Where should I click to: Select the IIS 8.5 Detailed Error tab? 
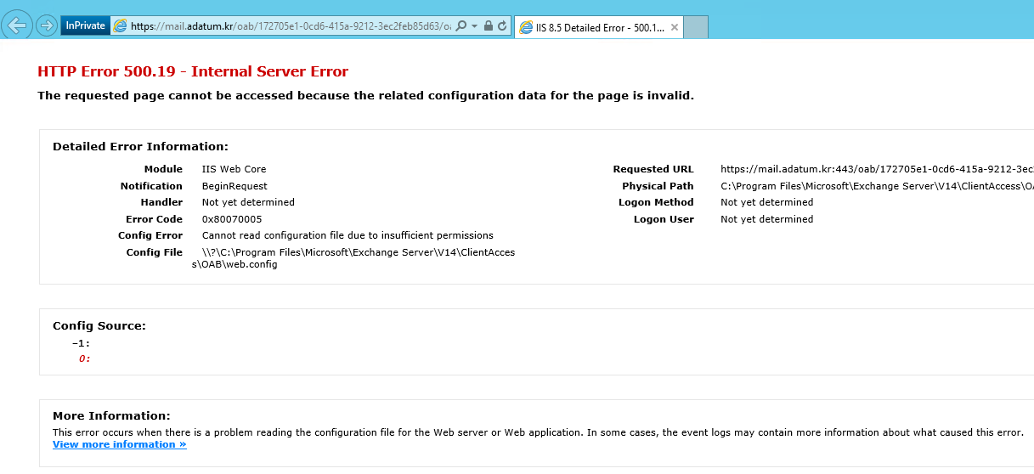[x=598, y=27]
